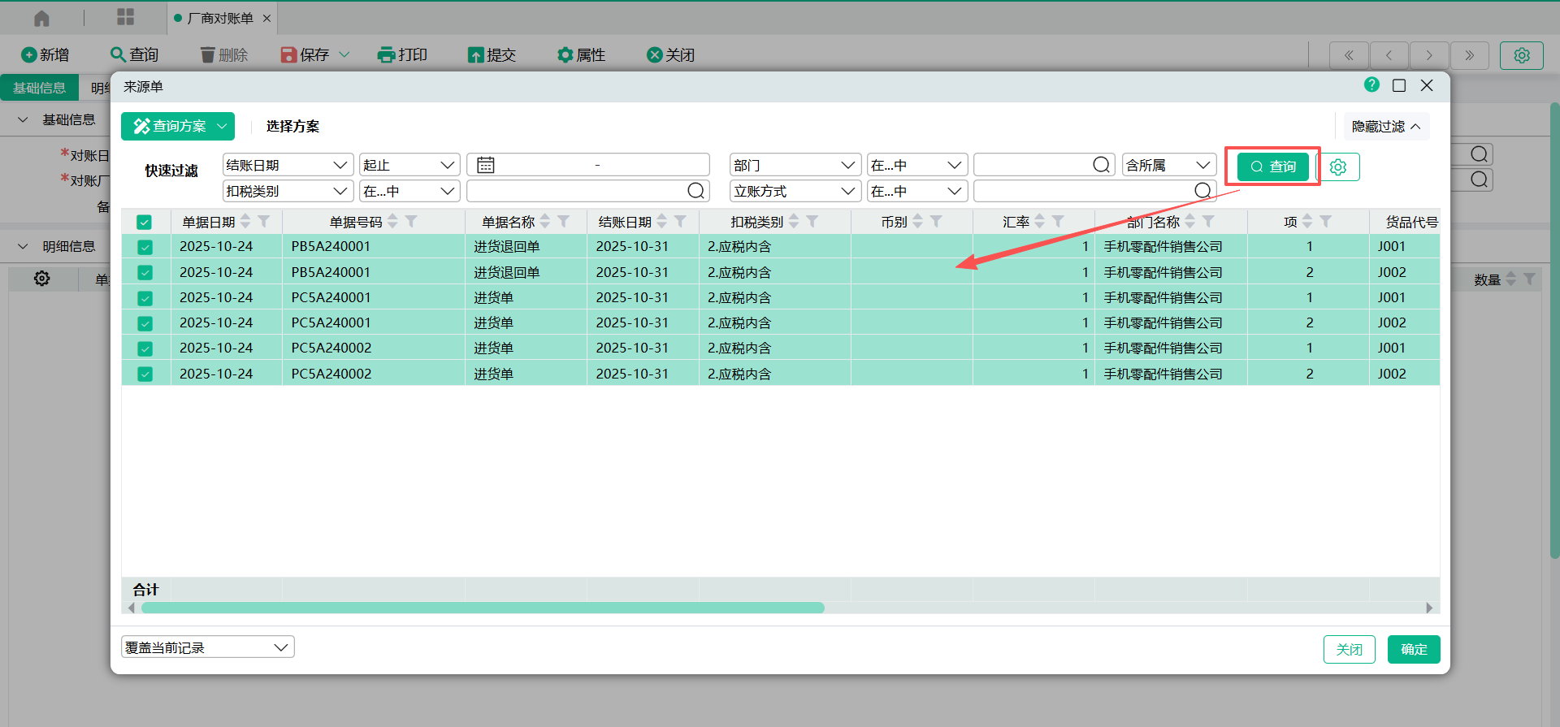The width and height of the screenshot is (1560, 727).
Task: Click the green help question mark icon
Action: pyautogui.click(x=1371, y=84)
